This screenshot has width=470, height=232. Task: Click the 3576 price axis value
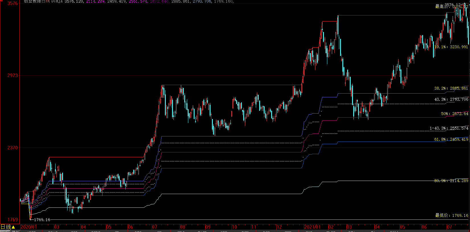(13, 3)
